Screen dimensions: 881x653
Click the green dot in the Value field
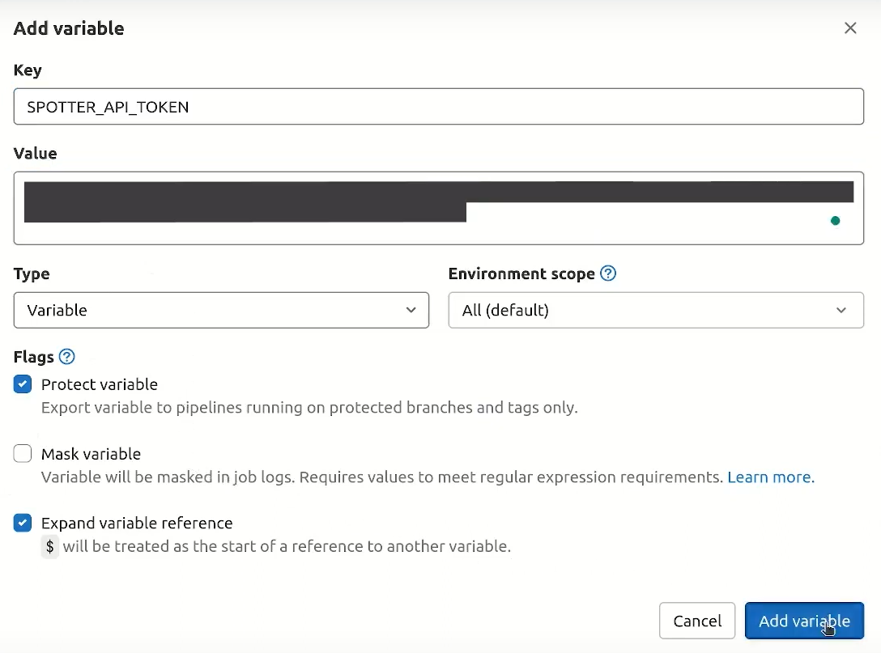(835, 221)
